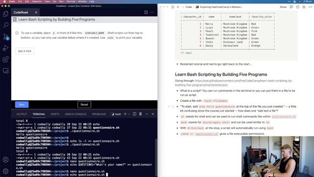Select the bash terminal profile label
Image resolution: width=314 pixels, height=177 pixels.
[116, 114]
